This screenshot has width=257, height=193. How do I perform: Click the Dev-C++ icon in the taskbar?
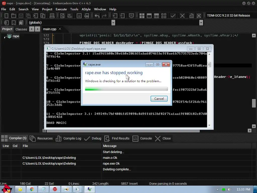pos(55,189)
